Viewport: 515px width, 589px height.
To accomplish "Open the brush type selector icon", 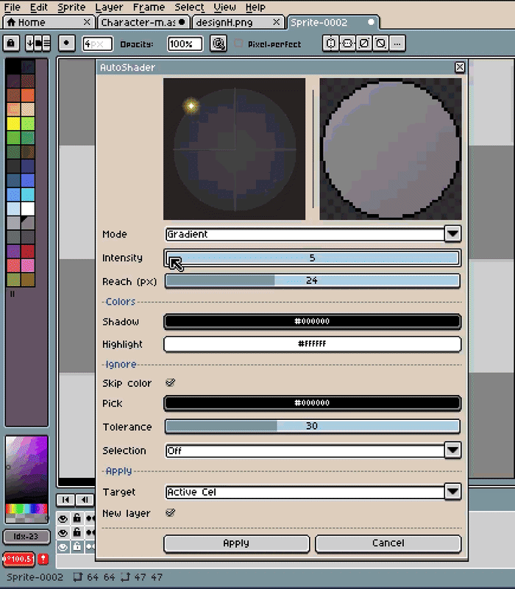I will [x=38, y=43].
